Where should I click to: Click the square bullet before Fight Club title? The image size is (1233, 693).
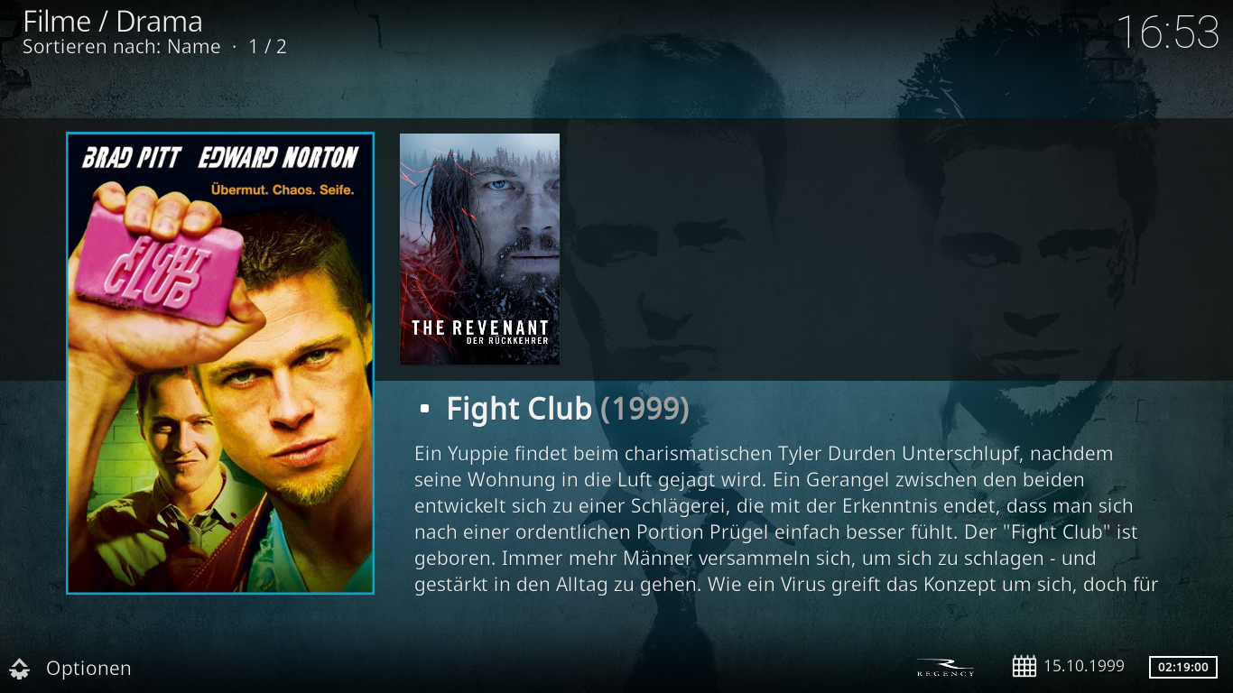tap(425, 410)
